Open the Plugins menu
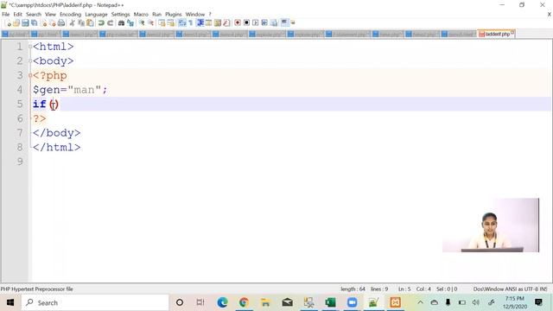Viewport: 553px width, 311px height. pos(174,15)
